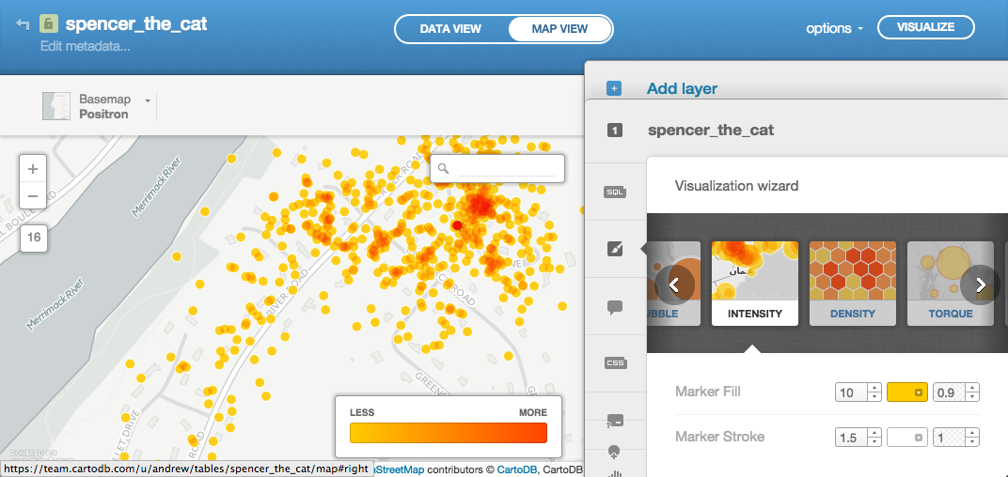Click the VISUALIZE button

pyautogui.click(x=925, y=27)
